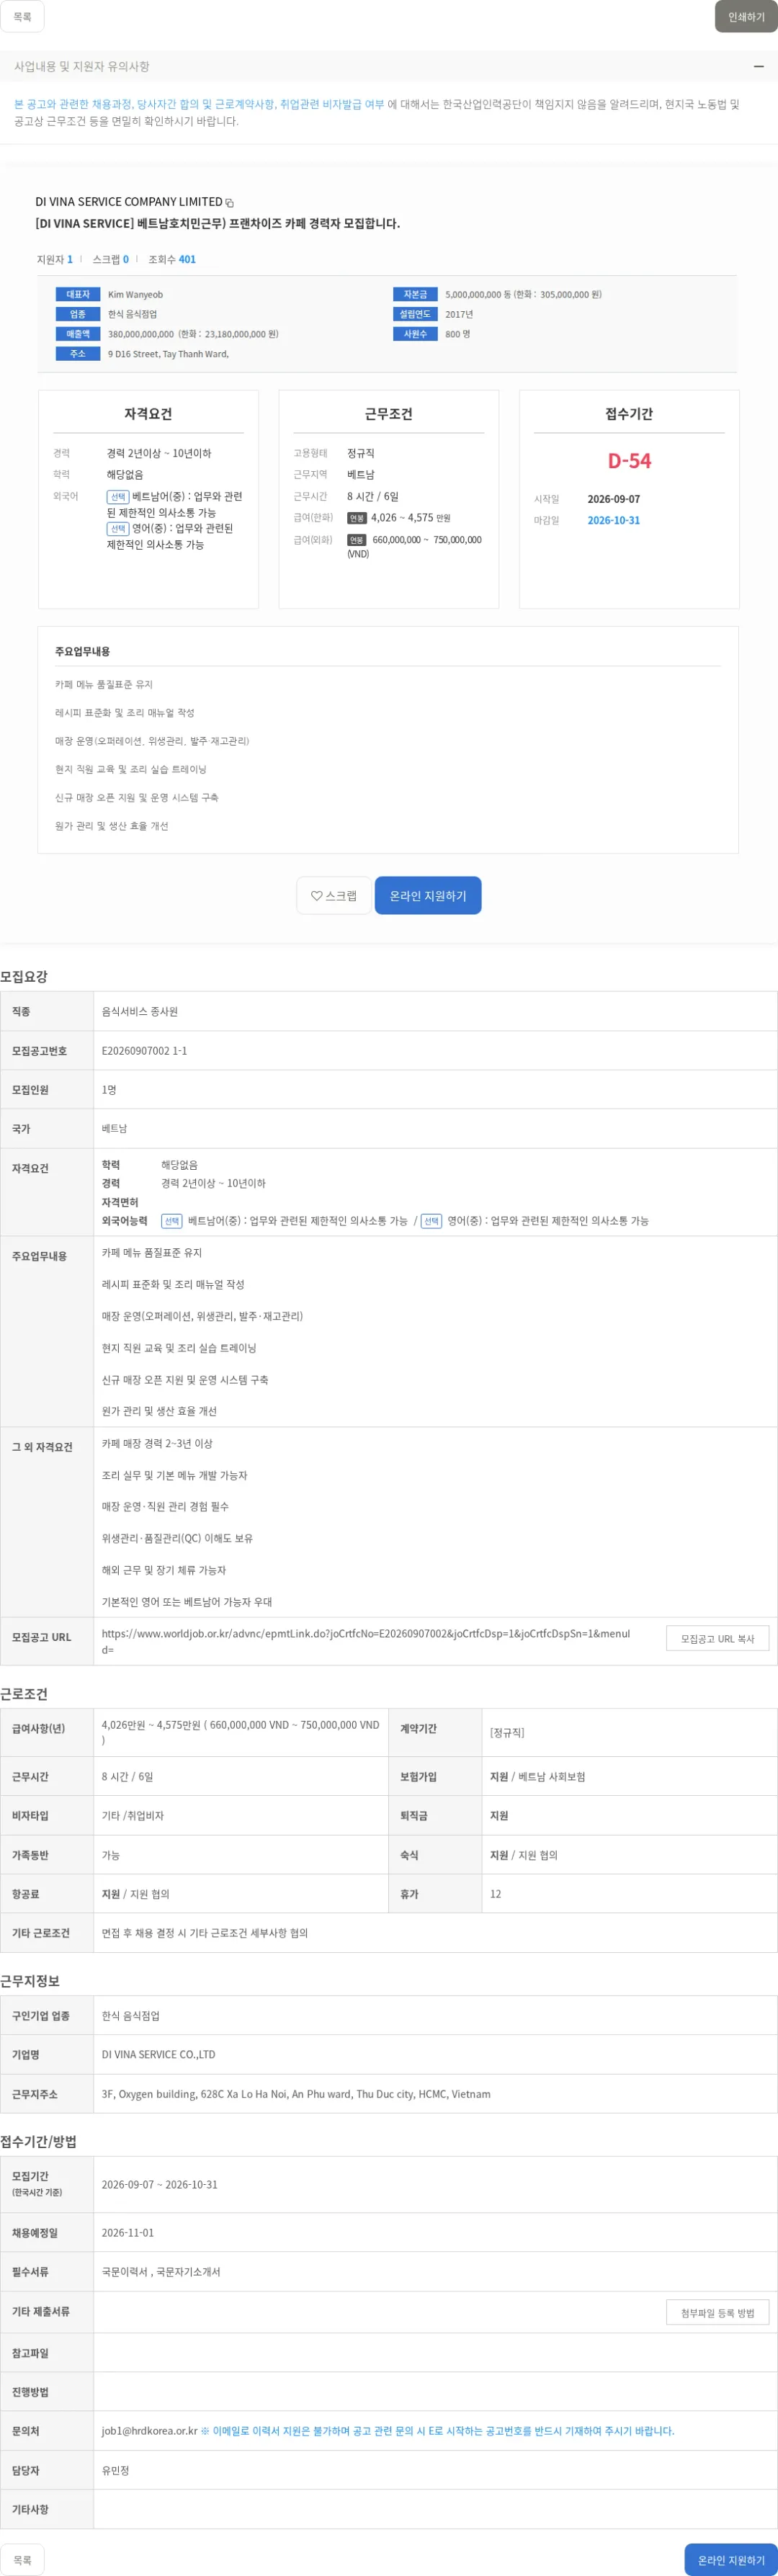778x2576 pixels.
Task: Click the 모집공고 URL 복사 button
Action: [x=717, y=1638]
